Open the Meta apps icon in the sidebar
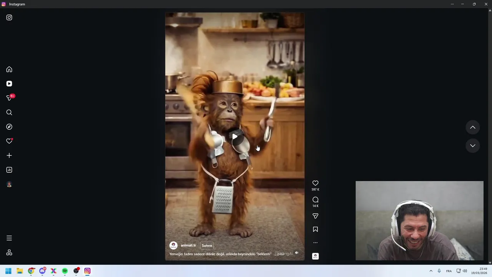Screen dimensions: 492x277 click(9, 252)
